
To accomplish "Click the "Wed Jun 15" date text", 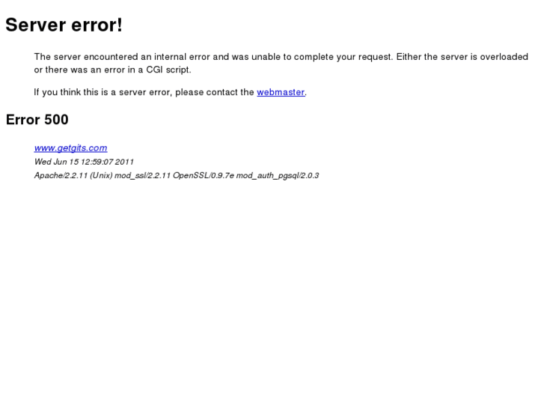I will pos(57,162).
